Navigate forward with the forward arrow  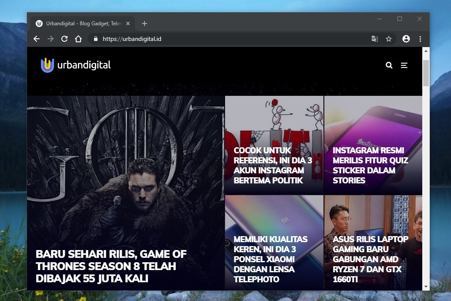(50, 39)
